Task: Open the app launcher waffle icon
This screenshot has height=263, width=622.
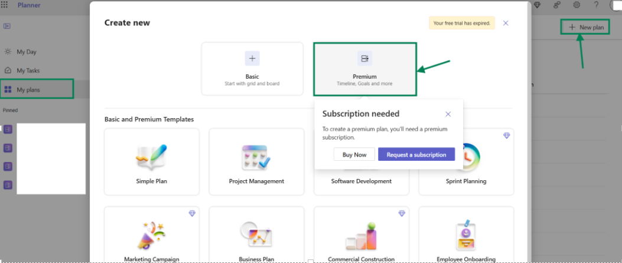Action: (4, 5)
